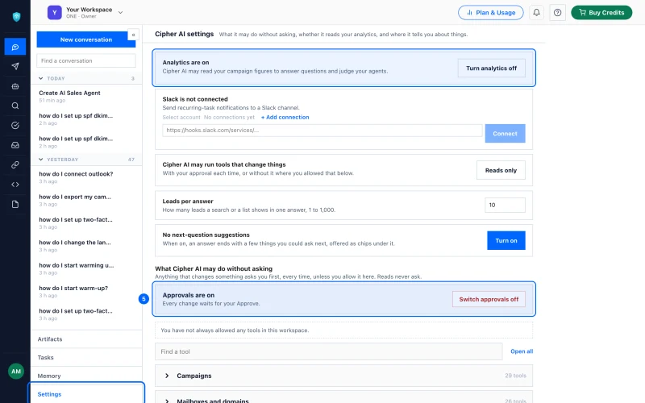Focus the Find a conversation field
The image size is (645, 403).
click(86, 60)
